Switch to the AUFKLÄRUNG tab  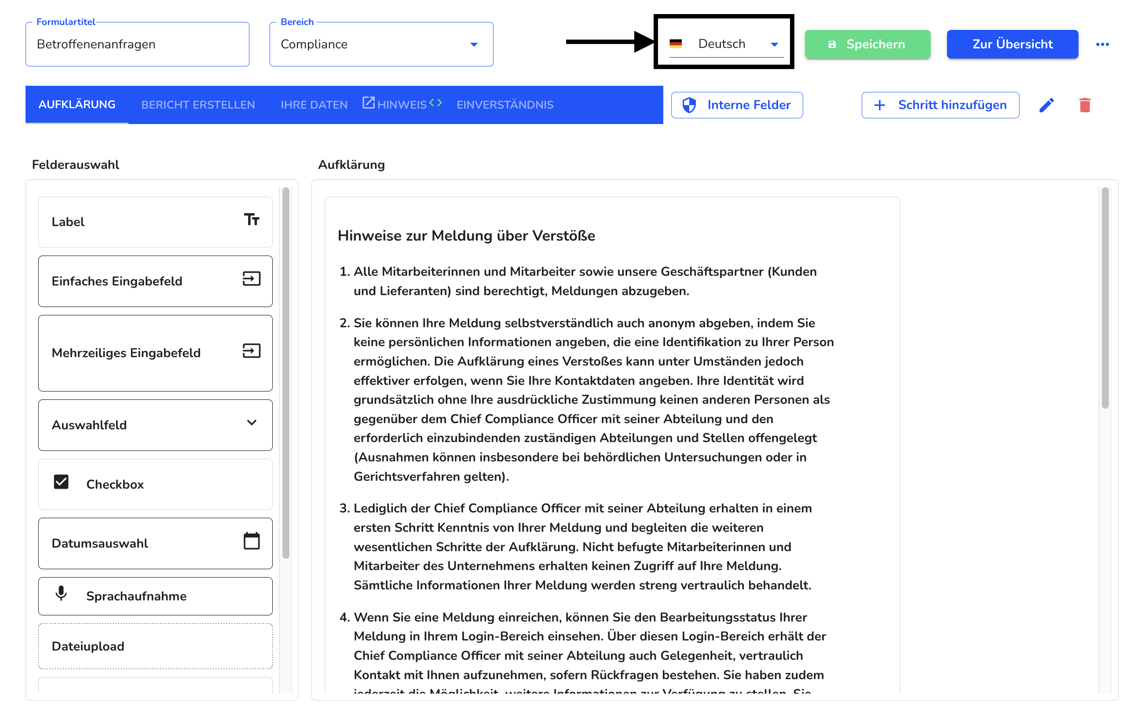(x=77, y=104)
